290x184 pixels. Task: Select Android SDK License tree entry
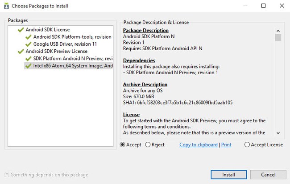(47, 30)
